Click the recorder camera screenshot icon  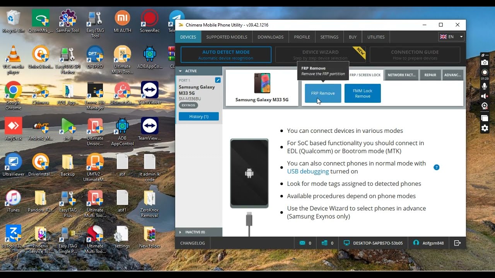[485, 62]
